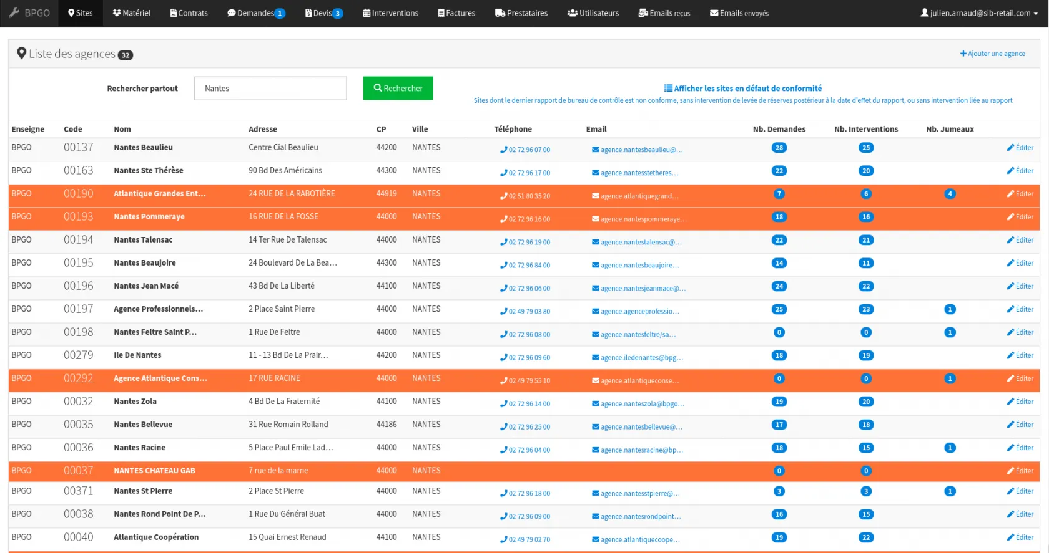Screen dimensions: 1049x553
Task: Click the phone icon for Nantes Beaulieu
Action: pyautogui.click(x=503, y=150)
